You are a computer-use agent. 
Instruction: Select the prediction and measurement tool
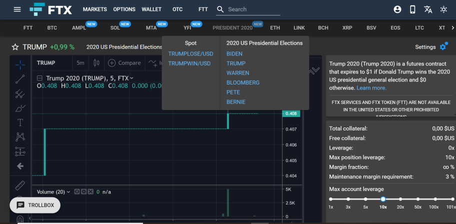(x=20, y=151)
